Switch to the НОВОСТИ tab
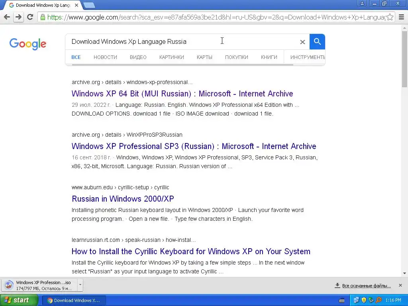This screenshot has width=408, height=306. click(105, 57)
